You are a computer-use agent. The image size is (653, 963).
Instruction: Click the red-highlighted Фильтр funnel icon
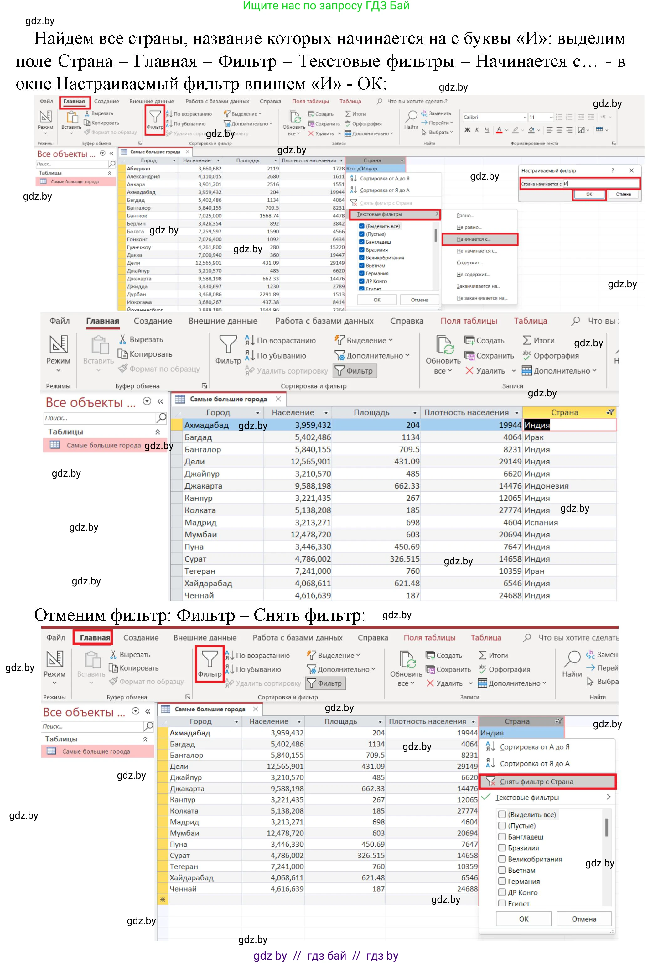pos(210,659)
